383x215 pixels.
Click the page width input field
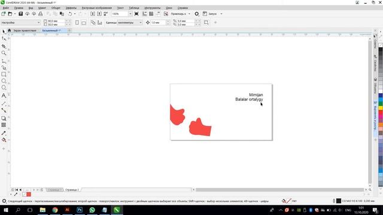pos(56,21)
